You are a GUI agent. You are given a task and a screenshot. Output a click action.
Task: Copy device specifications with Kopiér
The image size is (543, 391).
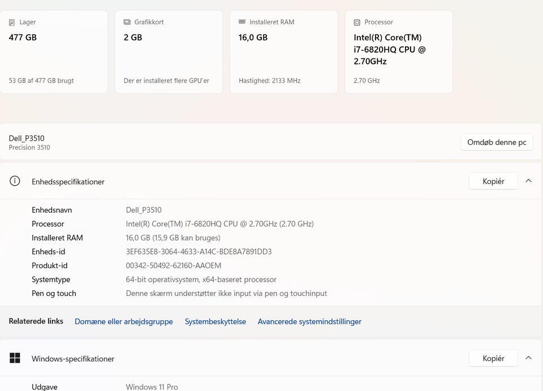pyautogui.click(x=493, y=181)
